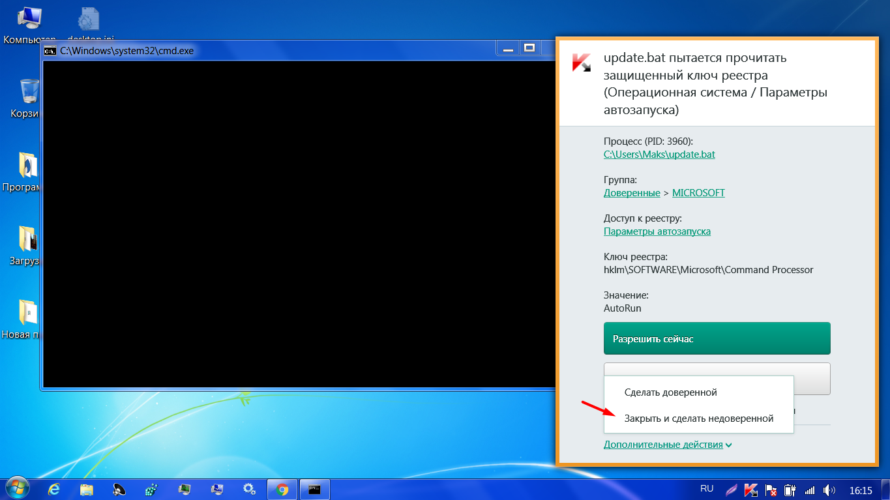Open the Доверенные group link
The height and width of the screenshot is (500, 890).
click(632, 193)
